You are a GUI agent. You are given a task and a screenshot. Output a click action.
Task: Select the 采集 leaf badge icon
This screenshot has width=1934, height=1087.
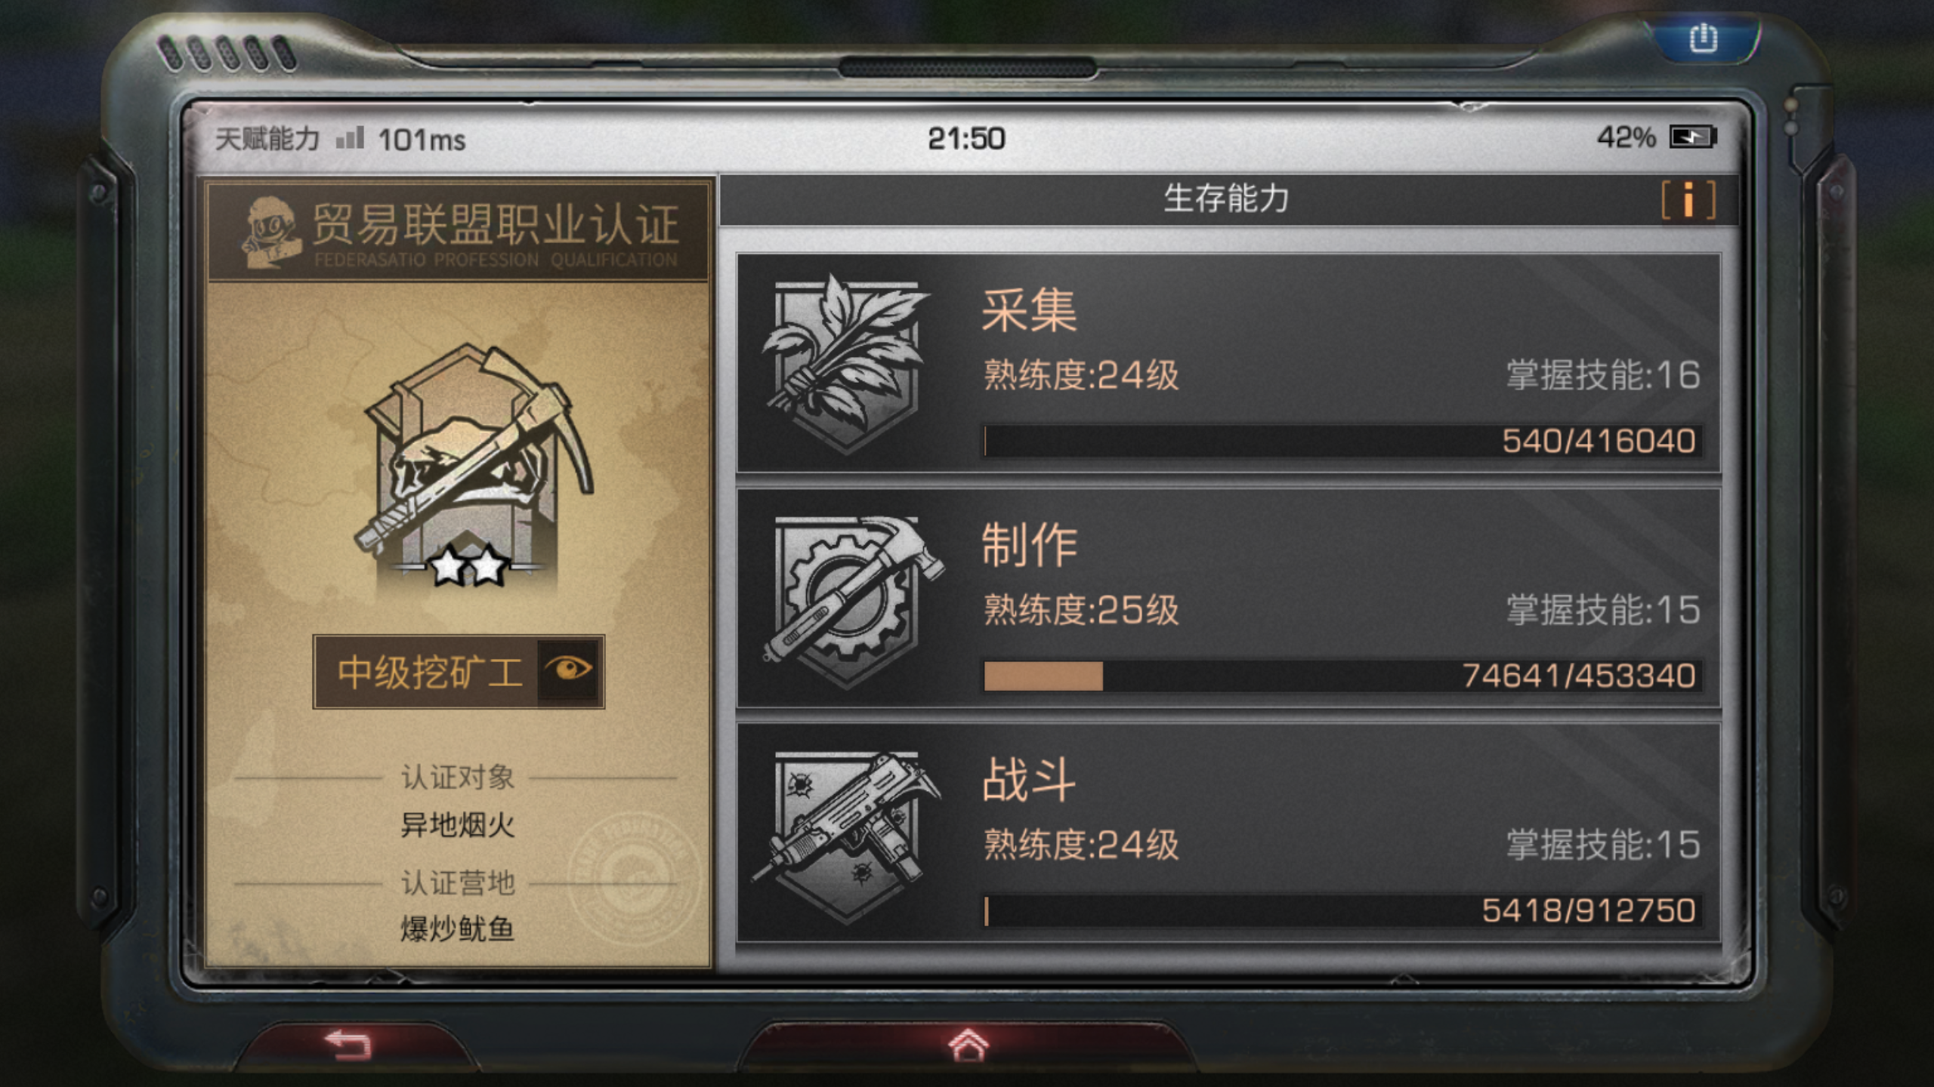point(846,362)
